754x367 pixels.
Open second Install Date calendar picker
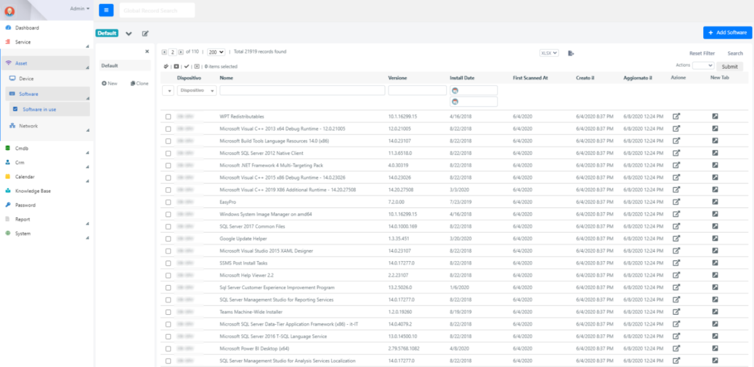[455, 102]
